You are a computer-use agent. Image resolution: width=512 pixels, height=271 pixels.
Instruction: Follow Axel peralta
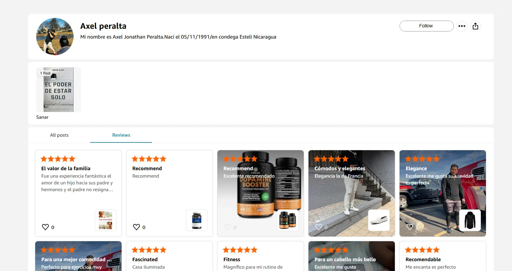[427, 26]
